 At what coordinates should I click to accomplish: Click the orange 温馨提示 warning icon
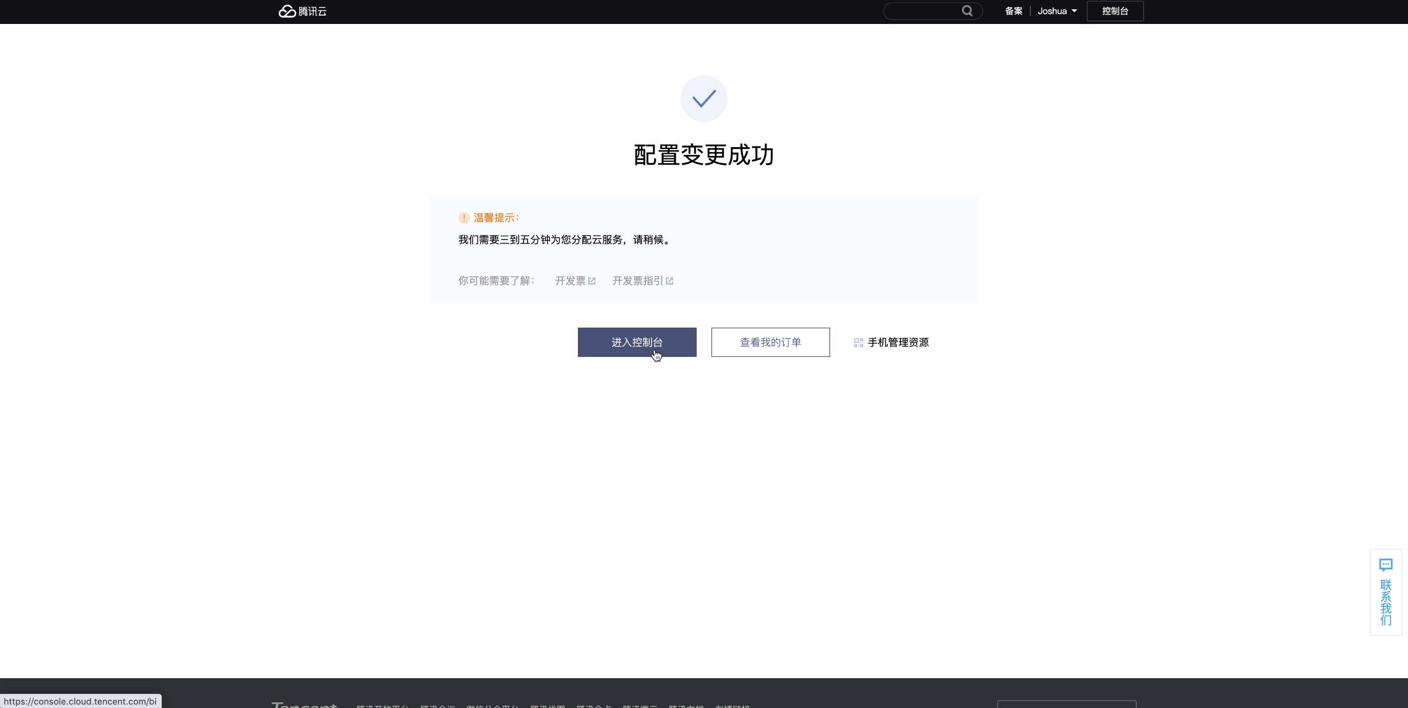pyautogui.click(x=463, y=218)
